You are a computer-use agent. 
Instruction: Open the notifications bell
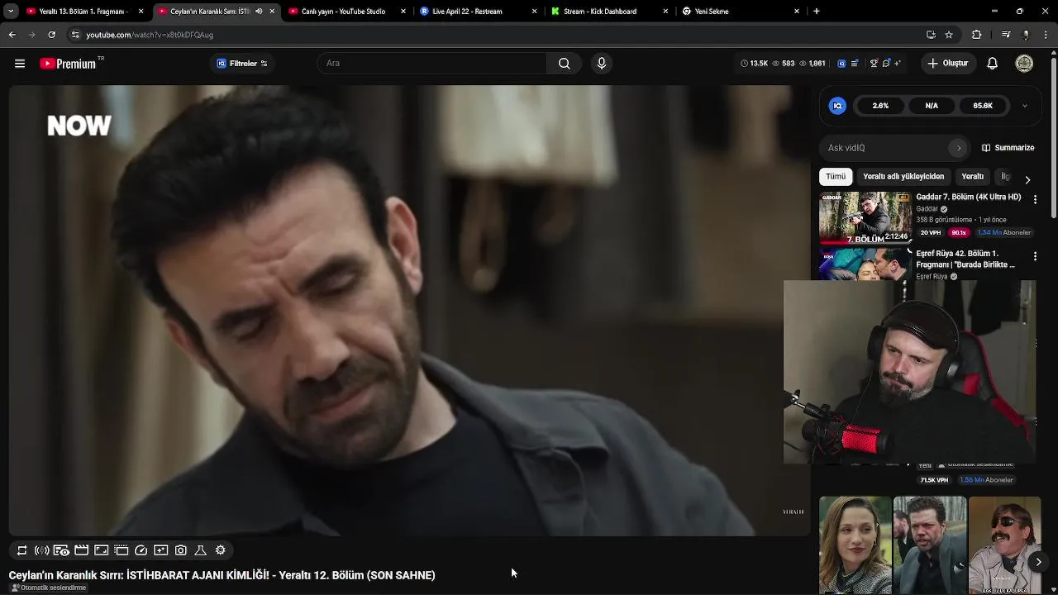point(993,64)
